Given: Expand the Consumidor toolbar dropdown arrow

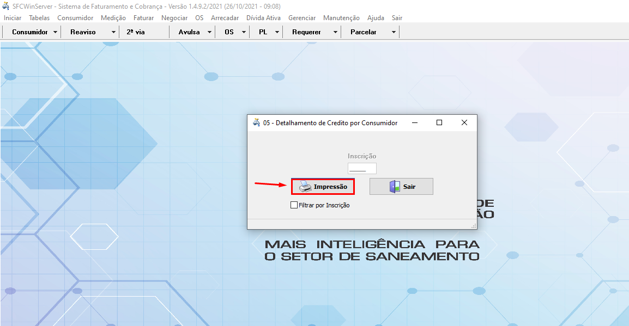Looking at the screenshot, I should (x=56, y=32).
